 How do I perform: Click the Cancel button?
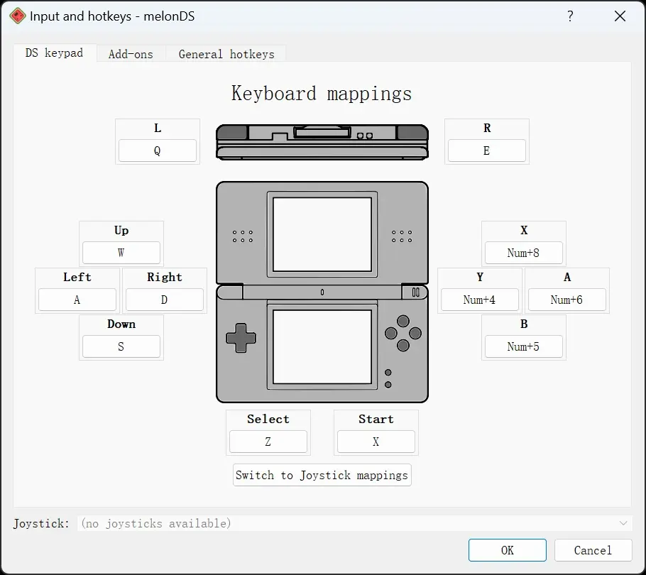[593, 550]
